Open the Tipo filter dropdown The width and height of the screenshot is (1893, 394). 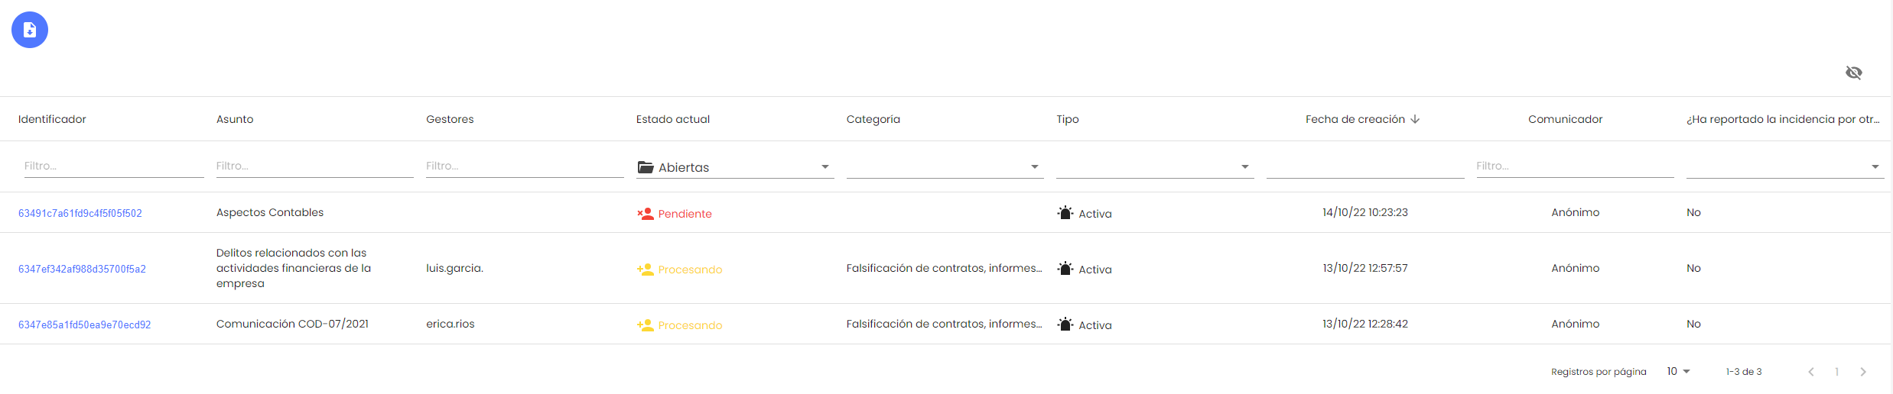click(x=1154, y=167)
